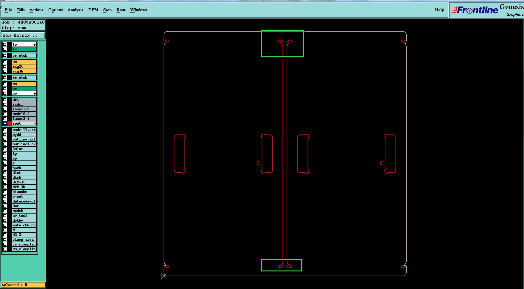This screenshot has width=524, height=289.
Task: Select the cs_clampline layer name
Action: click(24, 244)
